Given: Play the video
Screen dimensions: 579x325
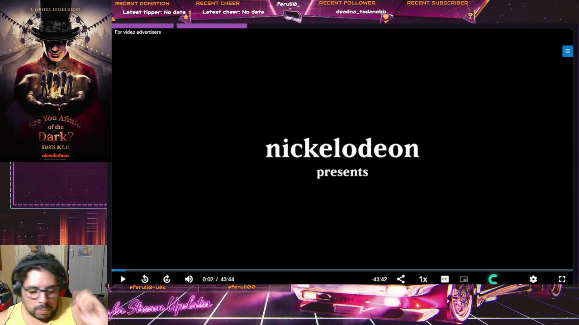Looking at the screenshot, I should coord(123,279).
